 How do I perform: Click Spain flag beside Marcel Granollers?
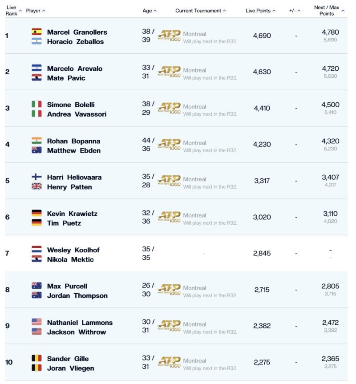(x=36, y=32)
